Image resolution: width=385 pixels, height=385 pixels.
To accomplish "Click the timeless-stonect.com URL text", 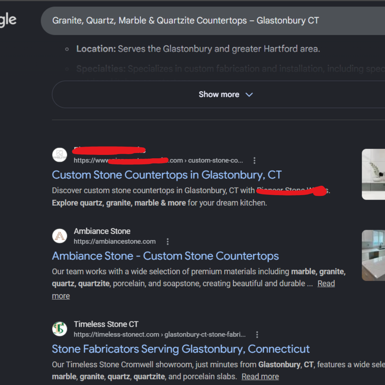I will click(159, 335).
